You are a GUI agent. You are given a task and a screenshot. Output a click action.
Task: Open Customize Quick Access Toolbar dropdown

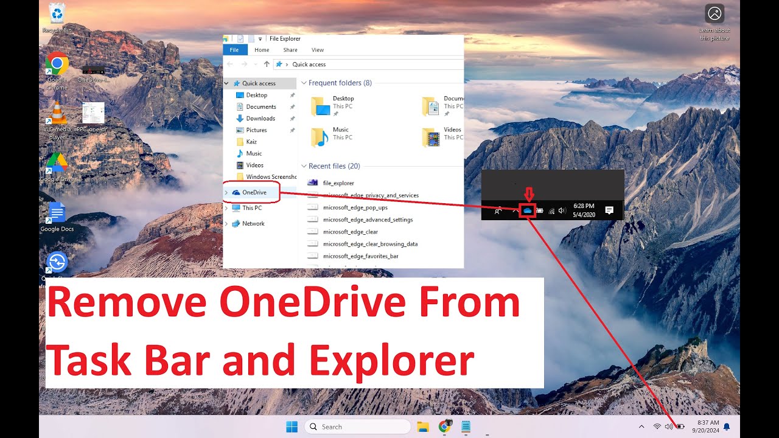260,39
